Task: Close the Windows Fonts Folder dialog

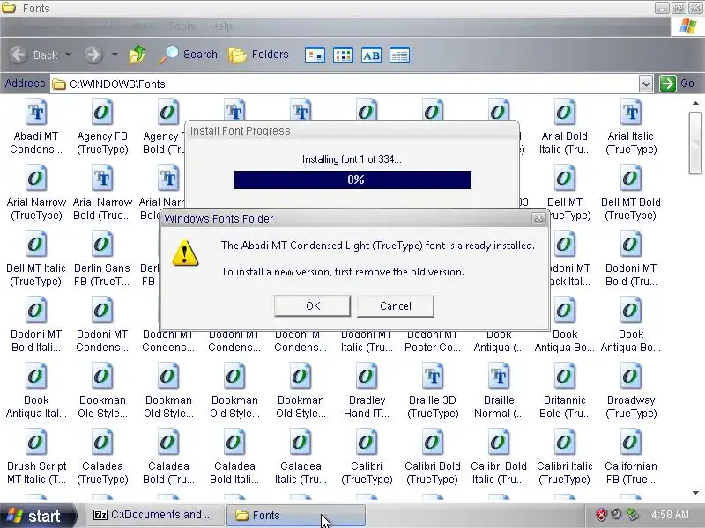Action: (538, 218)
